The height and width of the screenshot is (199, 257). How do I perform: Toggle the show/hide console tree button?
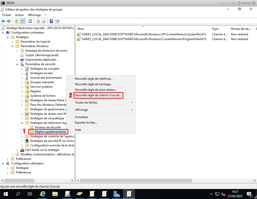click(23, 21)
